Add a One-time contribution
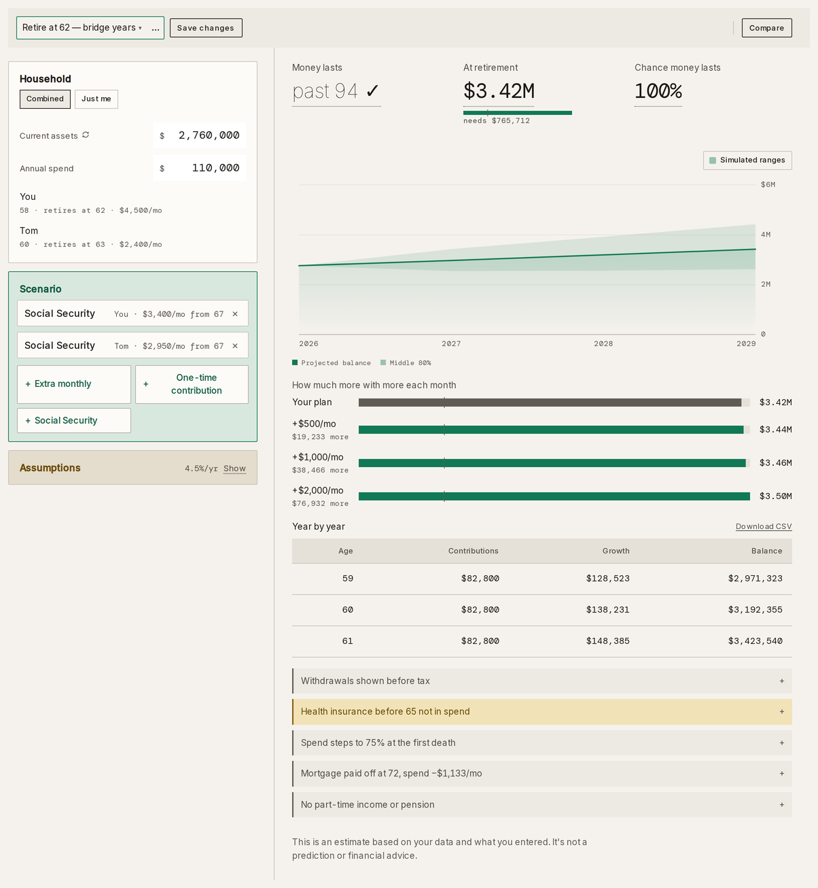This screenshot has width=818, height=888. point(192,384)
